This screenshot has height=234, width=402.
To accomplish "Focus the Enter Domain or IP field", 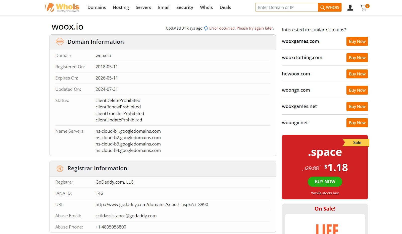I will point(286,8).
